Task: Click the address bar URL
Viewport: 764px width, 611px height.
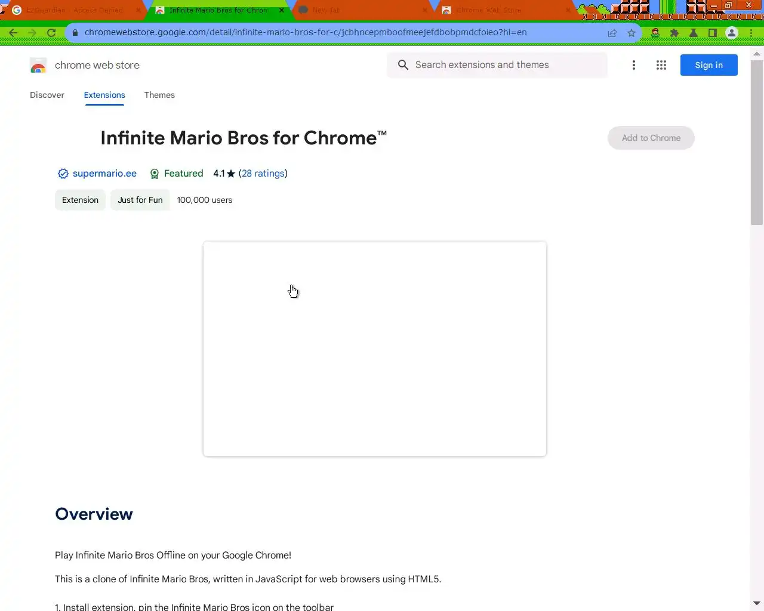Action: click(306, 33)
